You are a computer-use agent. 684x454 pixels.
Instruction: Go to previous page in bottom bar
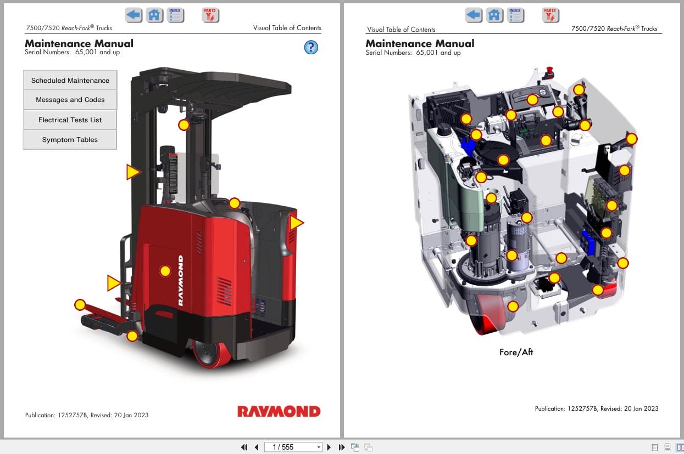(x=256, y=447)
